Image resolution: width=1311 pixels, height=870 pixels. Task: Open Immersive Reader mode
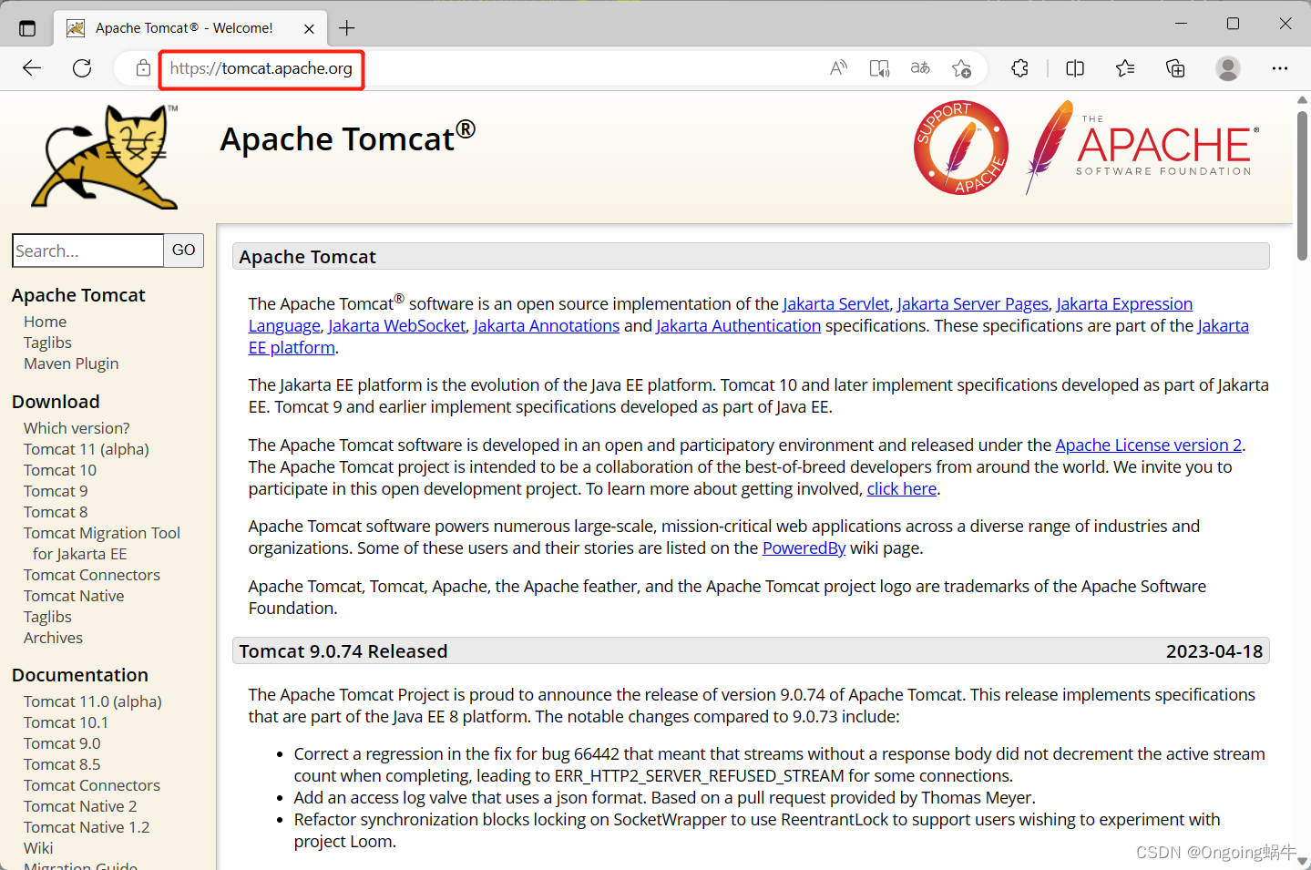click(878, 67)
